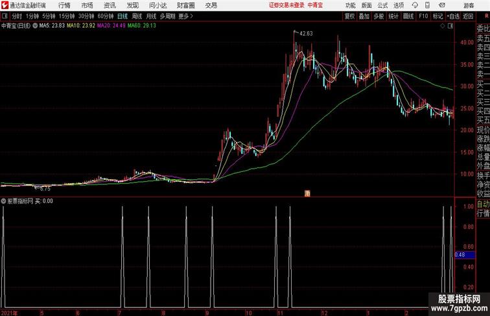This screenshot has width=490, height=316.
Task: Click the 42.63 high price label
Action: pyautogui.click(x=306, y=34)
